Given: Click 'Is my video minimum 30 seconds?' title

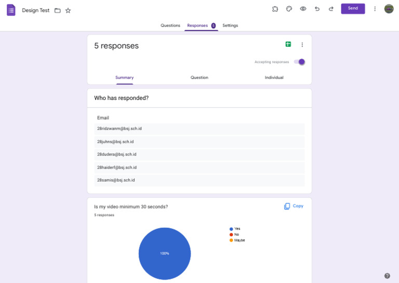Looking at the screenshot, I should click(131, 207).
